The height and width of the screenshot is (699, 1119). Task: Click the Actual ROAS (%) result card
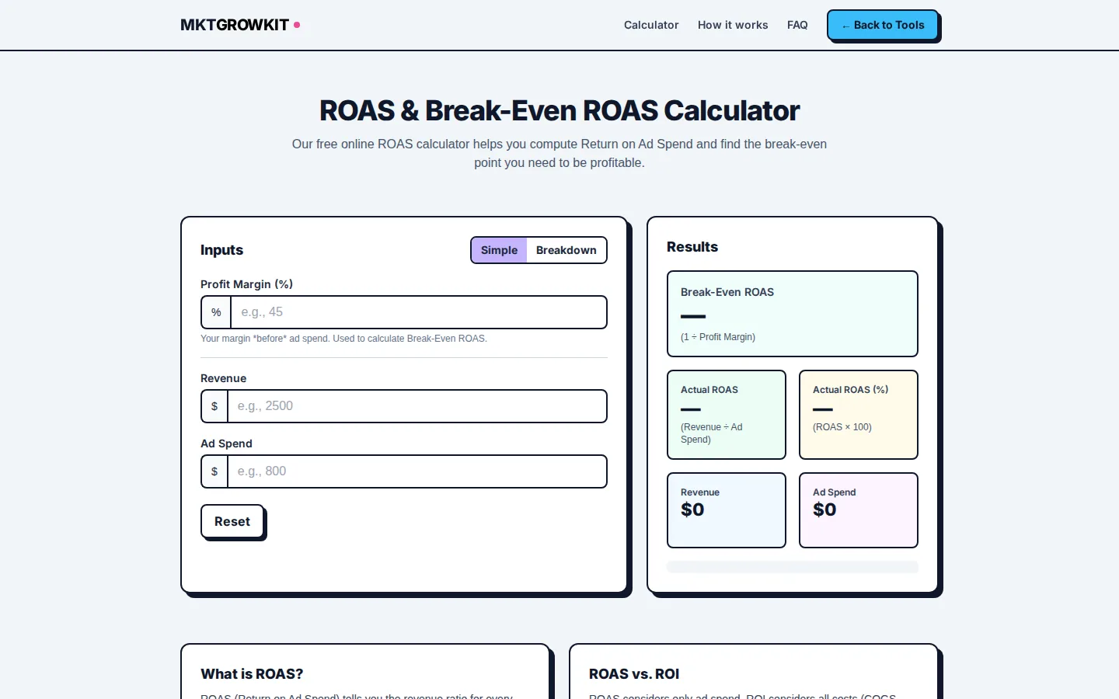click(859, 415)
